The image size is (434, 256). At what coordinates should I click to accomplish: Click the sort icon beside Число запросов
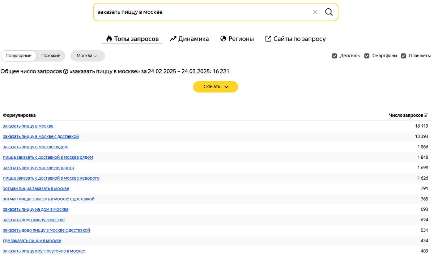[x=426, y=115]
